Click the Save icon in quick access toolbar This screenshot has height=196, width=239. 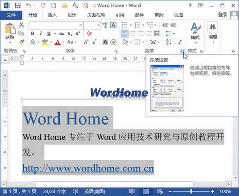pos(18,5)
